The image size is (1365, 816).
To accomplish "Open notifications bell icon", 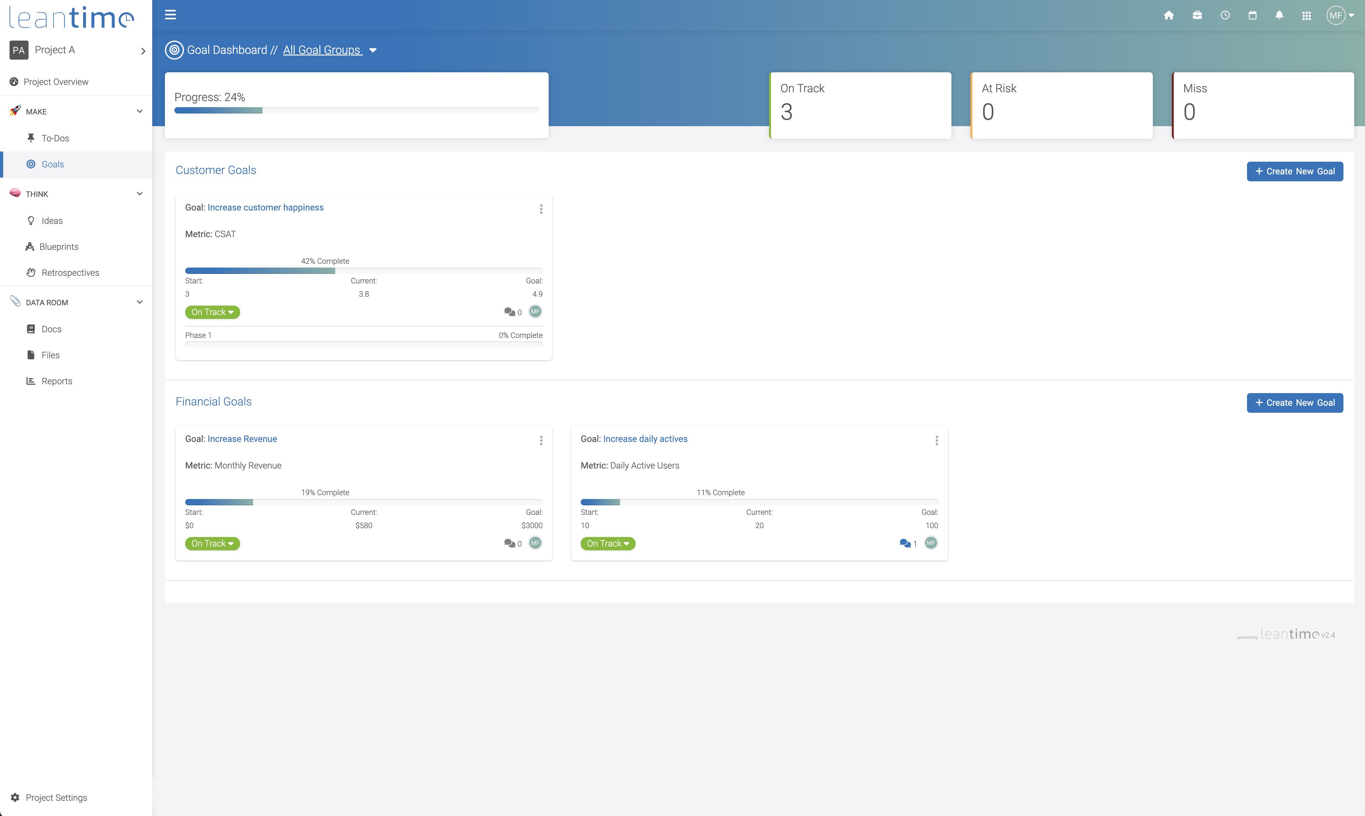I will click(1279, 16).
